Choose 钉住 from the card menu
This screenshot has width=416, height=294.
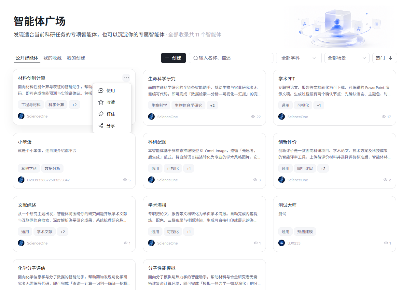(x=112, y=114)
